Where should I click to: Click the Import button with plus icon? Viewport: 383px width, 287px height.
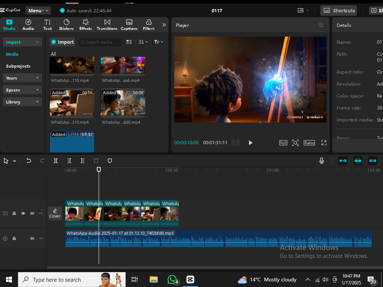pos(62,42)
